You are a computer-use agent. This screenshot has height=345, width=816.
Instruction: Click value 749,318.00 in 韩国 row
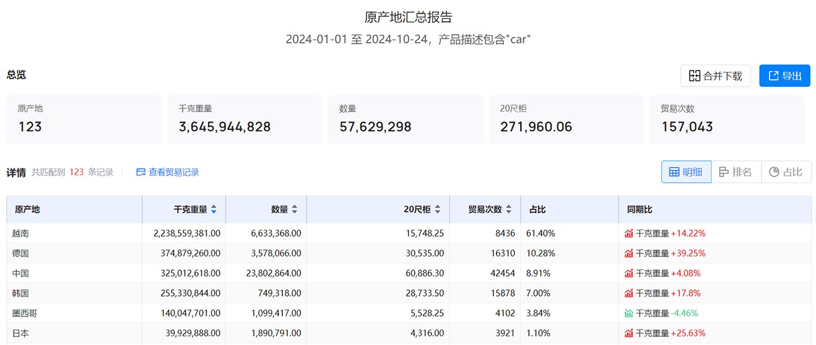(x=279, y=293)
